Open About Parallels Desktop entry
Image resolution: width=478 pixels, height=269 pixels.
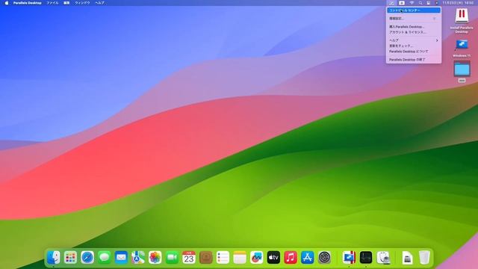point(414,52)
